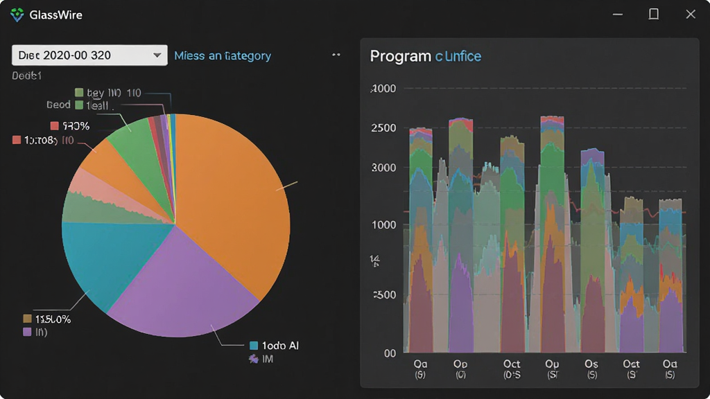Minimize the GlassWire window
Screen dimensions: 710x399
(x=618, y=15)
